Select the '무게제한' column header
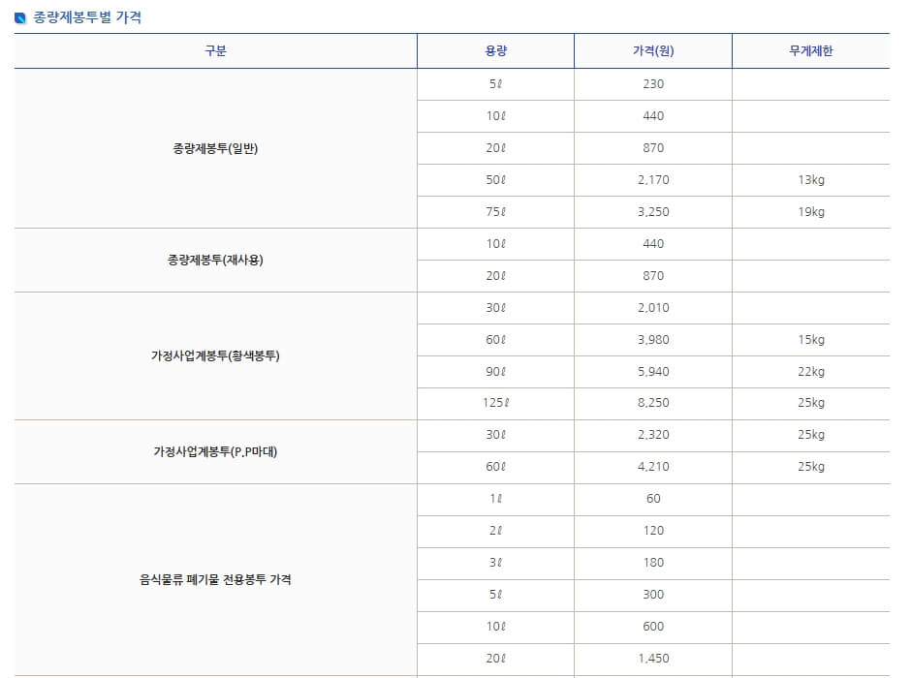This screenshot has width=911, height=678. pyautogui.click(x=811, y=51)
